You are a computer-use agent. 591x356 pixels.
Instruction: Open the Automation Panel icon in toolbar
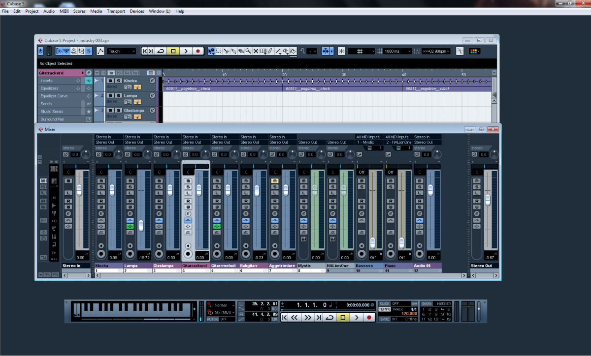tap(100, 51)
